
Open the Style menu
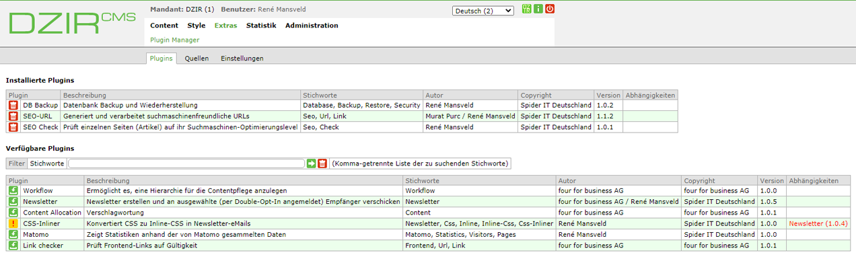[x=197, y=26]
